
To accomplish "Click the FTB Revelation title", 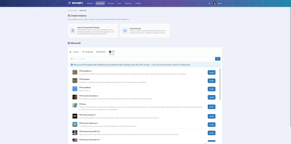I will [84, 80].
